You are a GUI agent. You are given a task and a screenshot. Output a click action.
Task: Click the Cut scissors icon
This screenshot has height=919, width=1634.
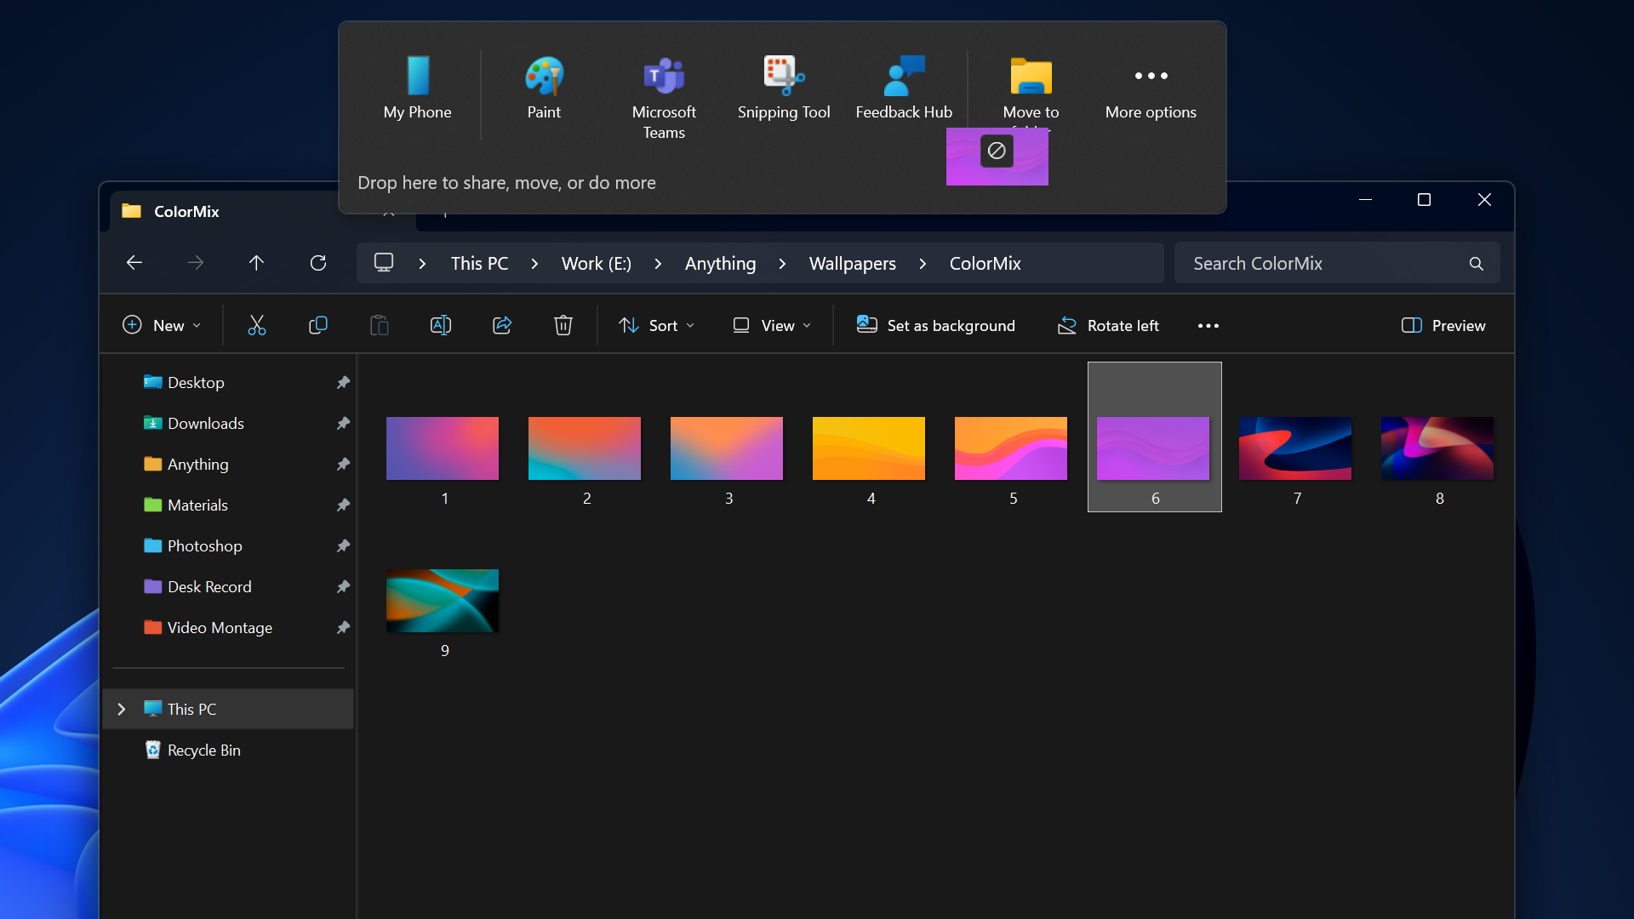point(256,325)
